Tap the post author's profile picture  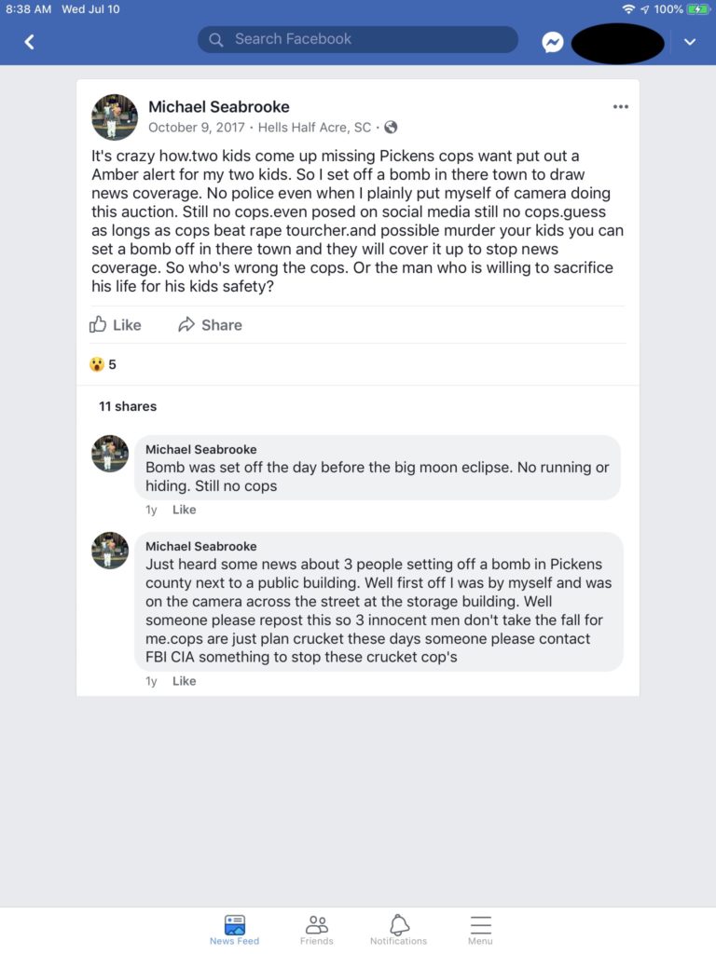click(115, 116)
